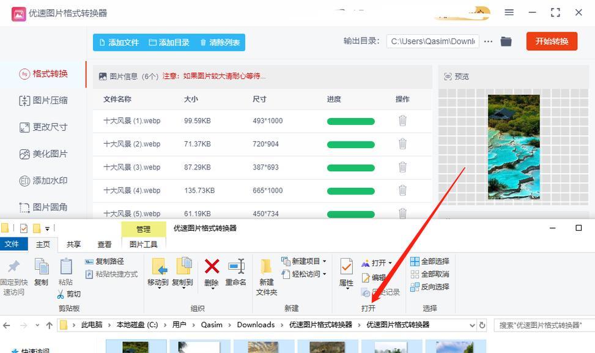Open the 打开 dropdown beside the image icon
The width and height of the screenshot is (595, 353).
(390, 262)
